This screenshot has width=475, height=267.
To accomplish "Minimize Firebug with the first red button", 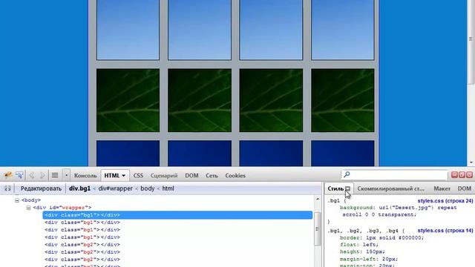I will (455, 175).
